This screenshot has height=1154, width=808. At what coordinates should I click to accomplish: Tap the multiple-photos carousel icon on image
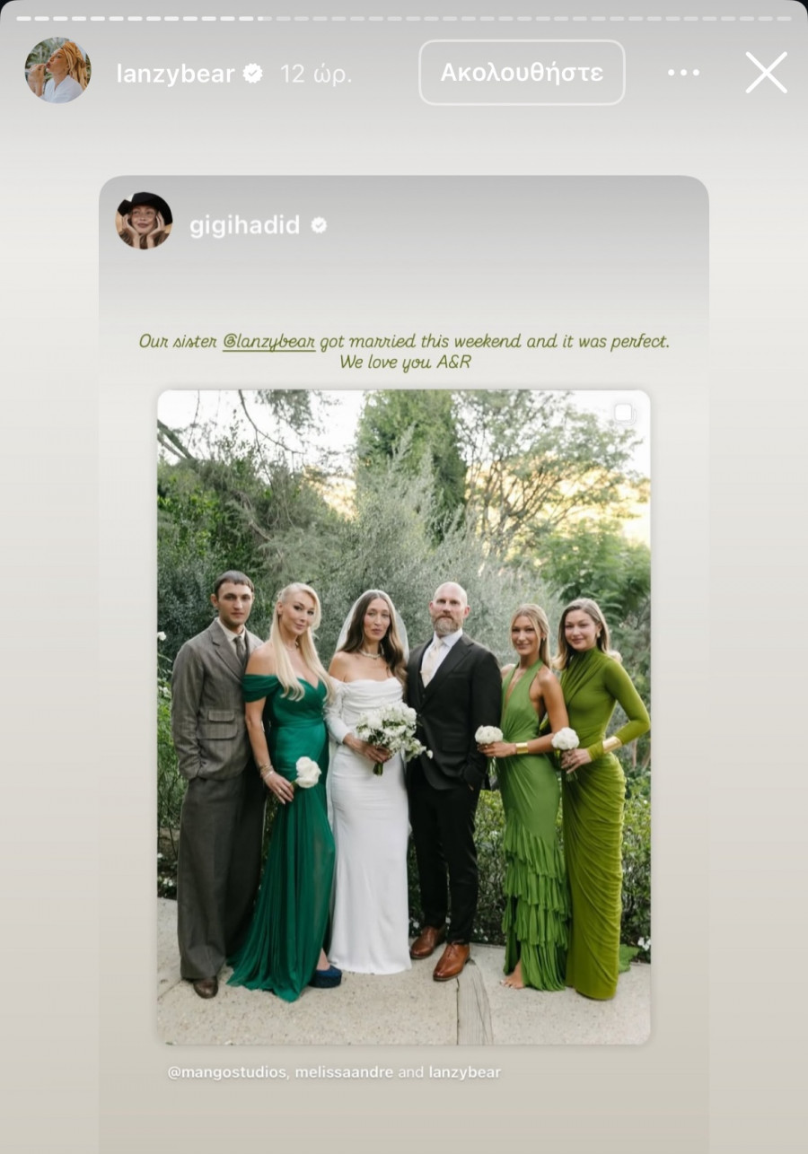pos(623,414)
